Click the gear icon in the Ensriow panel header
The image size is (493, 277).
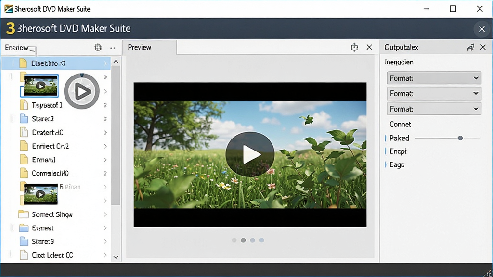click(x=98, y=48)
